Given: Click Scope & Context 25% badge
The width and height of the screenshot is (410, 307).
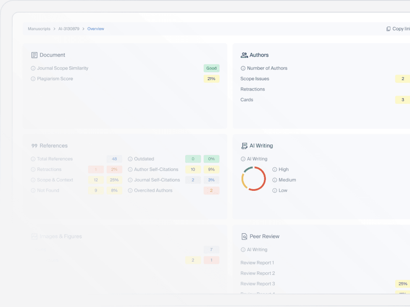Looking at the screenshot, I should coord(114,180).
